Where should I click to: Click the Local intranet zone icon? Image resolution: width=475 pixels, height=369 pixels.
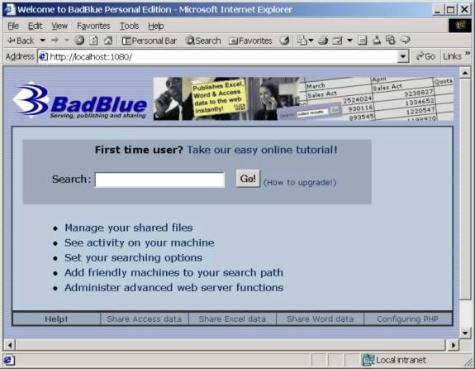(x=368, y=360)
